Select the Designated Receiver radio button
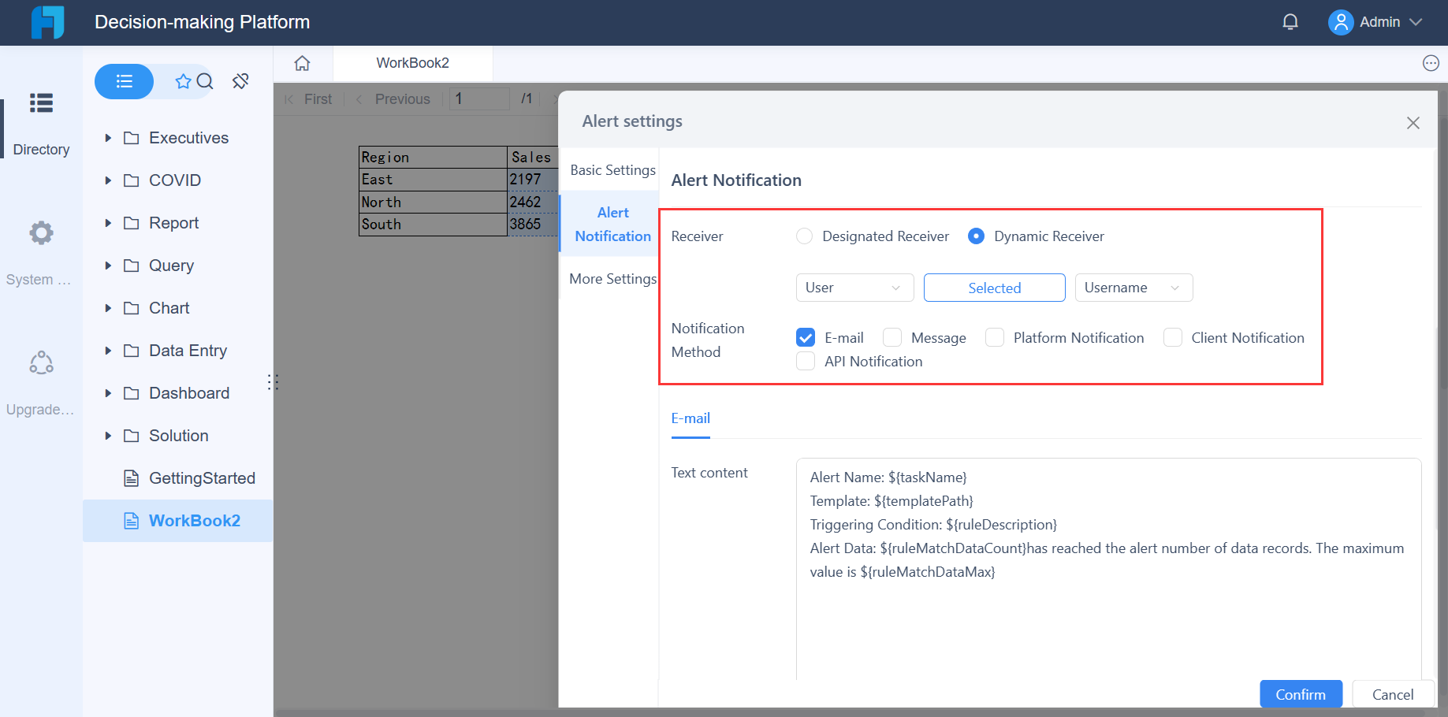 [x=804, y=236]
